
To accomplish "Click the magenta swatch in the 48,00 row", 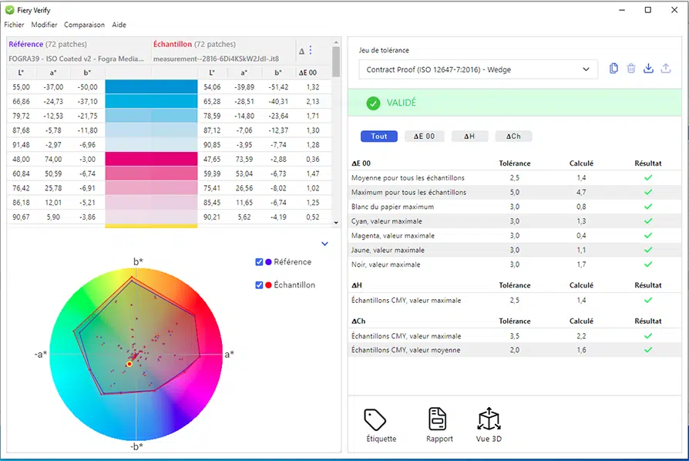I will click(x=151, y=159).
